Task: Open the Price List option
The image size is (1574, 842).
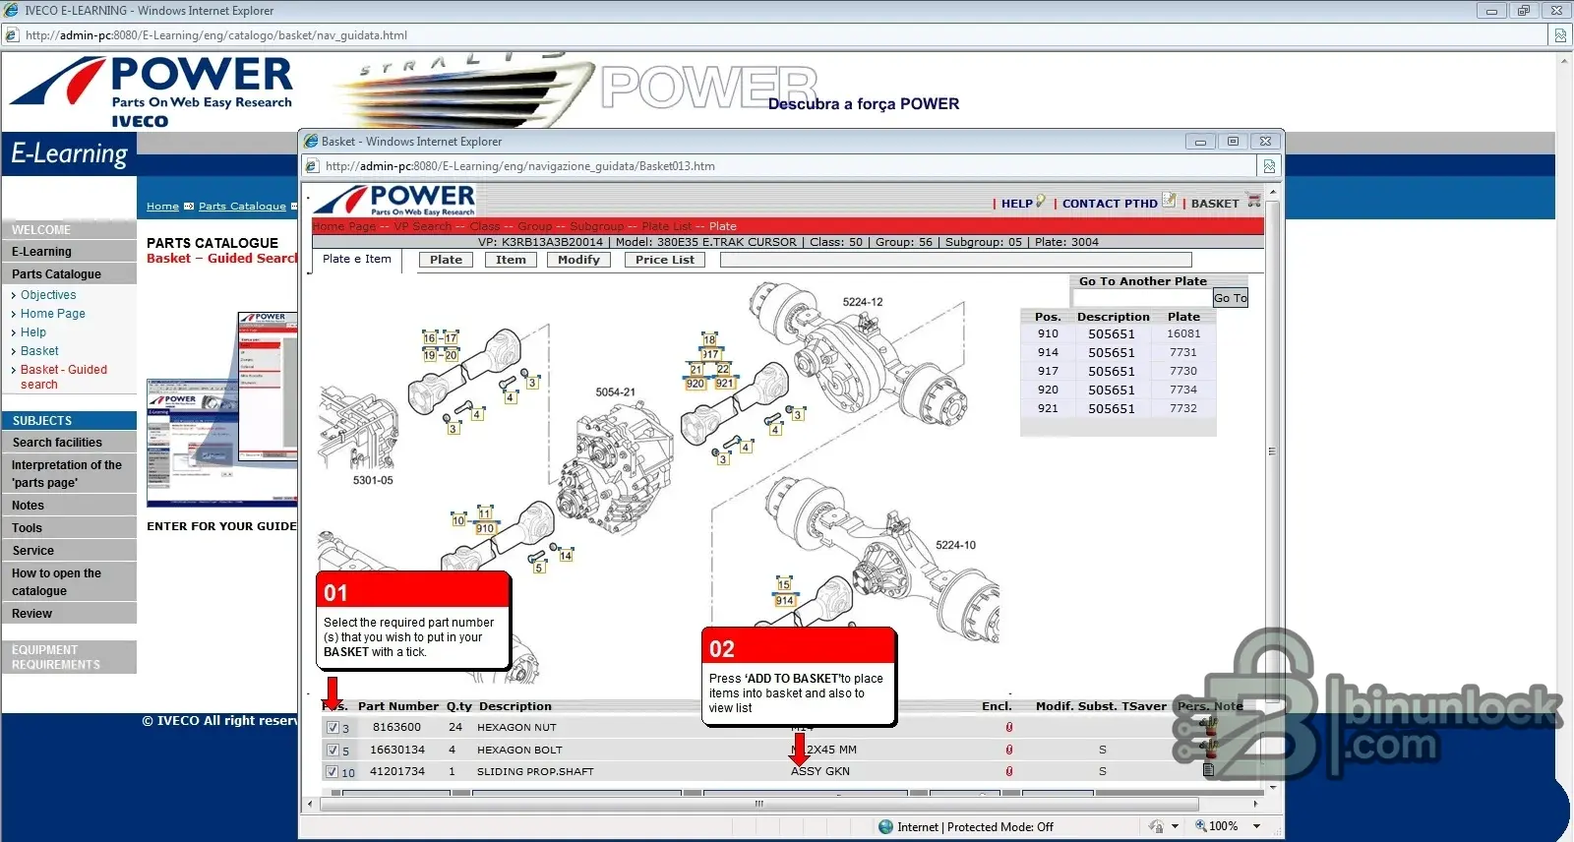Action: pos(665,260)
